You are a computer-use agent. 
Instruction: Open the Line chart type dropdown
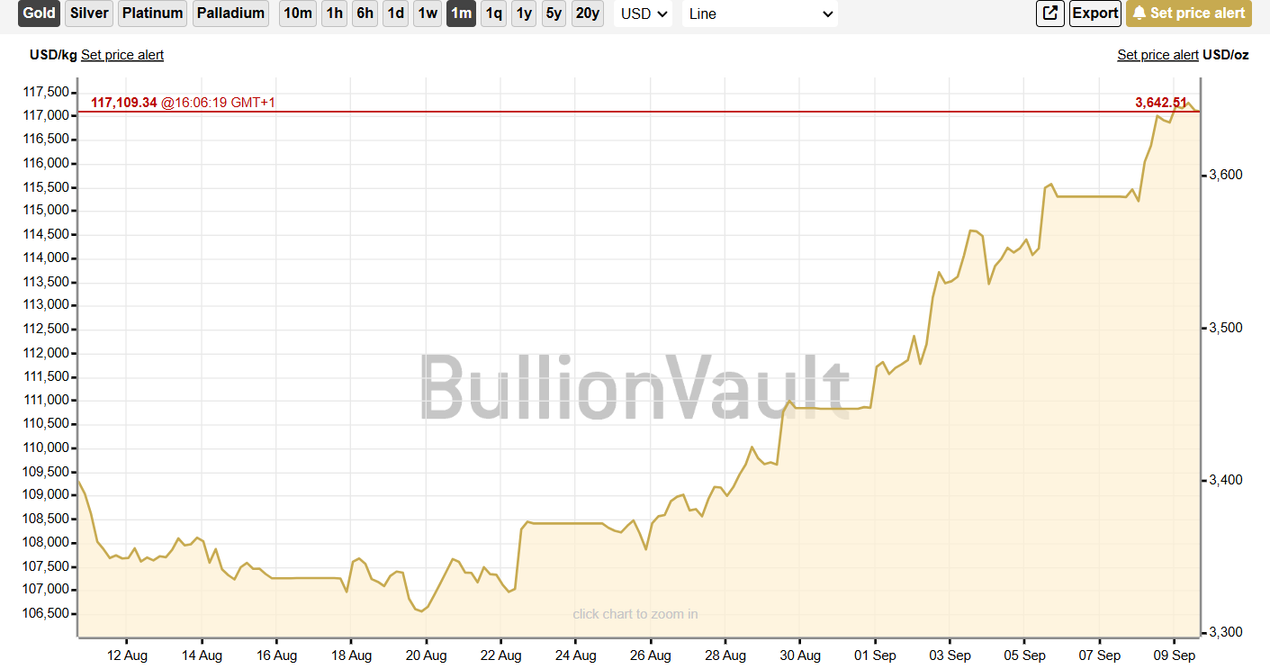tap(761, 14)
